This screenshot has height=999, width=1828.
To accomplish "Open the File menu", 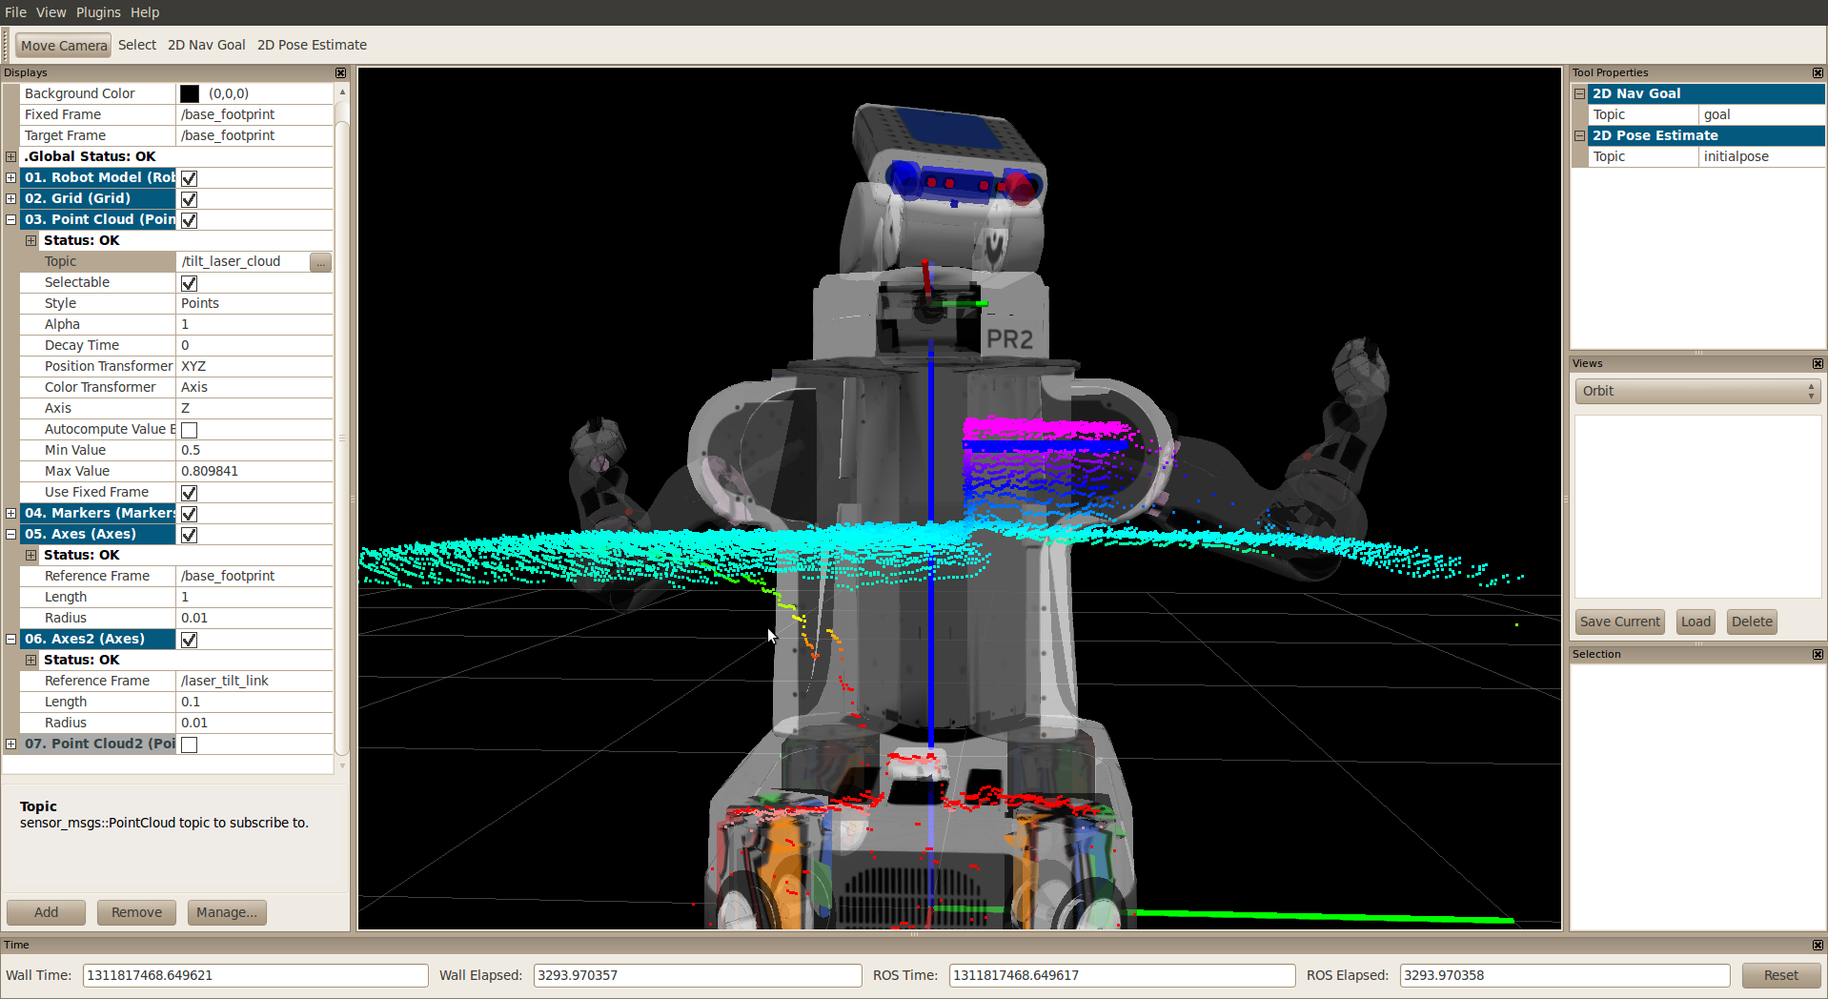I will [15, 12].
